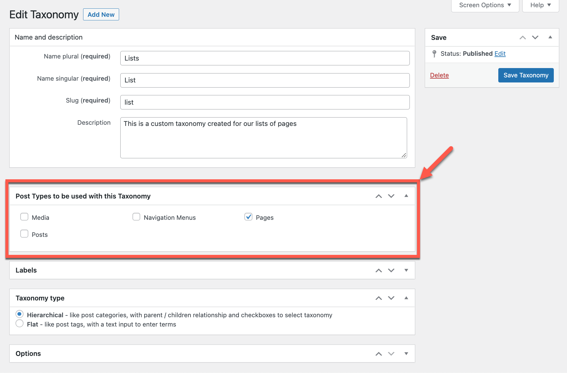
Task: Click 'Post Types to be used with this Taxonomy' heading
Action: [x=83, y=196]
